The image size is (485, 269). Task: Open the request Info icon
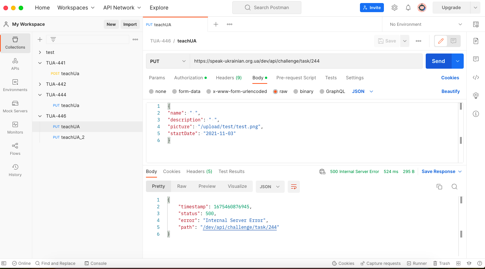476,114
